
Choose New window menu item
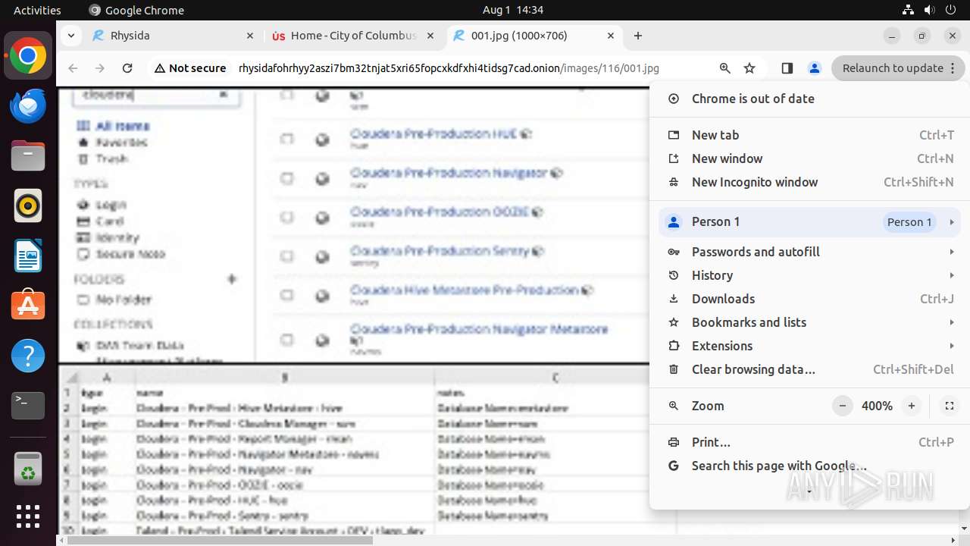point(809,158)
